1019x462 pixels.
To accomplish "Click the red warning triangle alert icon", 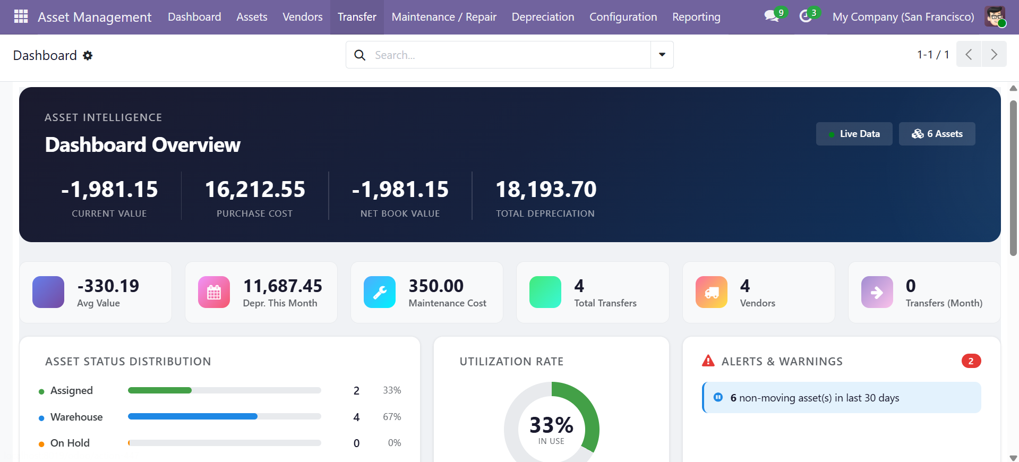I will point(708,361).
